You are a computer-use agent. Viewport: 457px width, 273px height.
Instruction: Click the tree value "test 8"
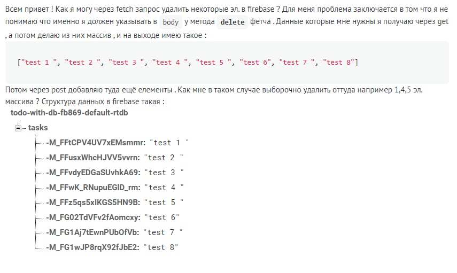click(x=161, y=247)
